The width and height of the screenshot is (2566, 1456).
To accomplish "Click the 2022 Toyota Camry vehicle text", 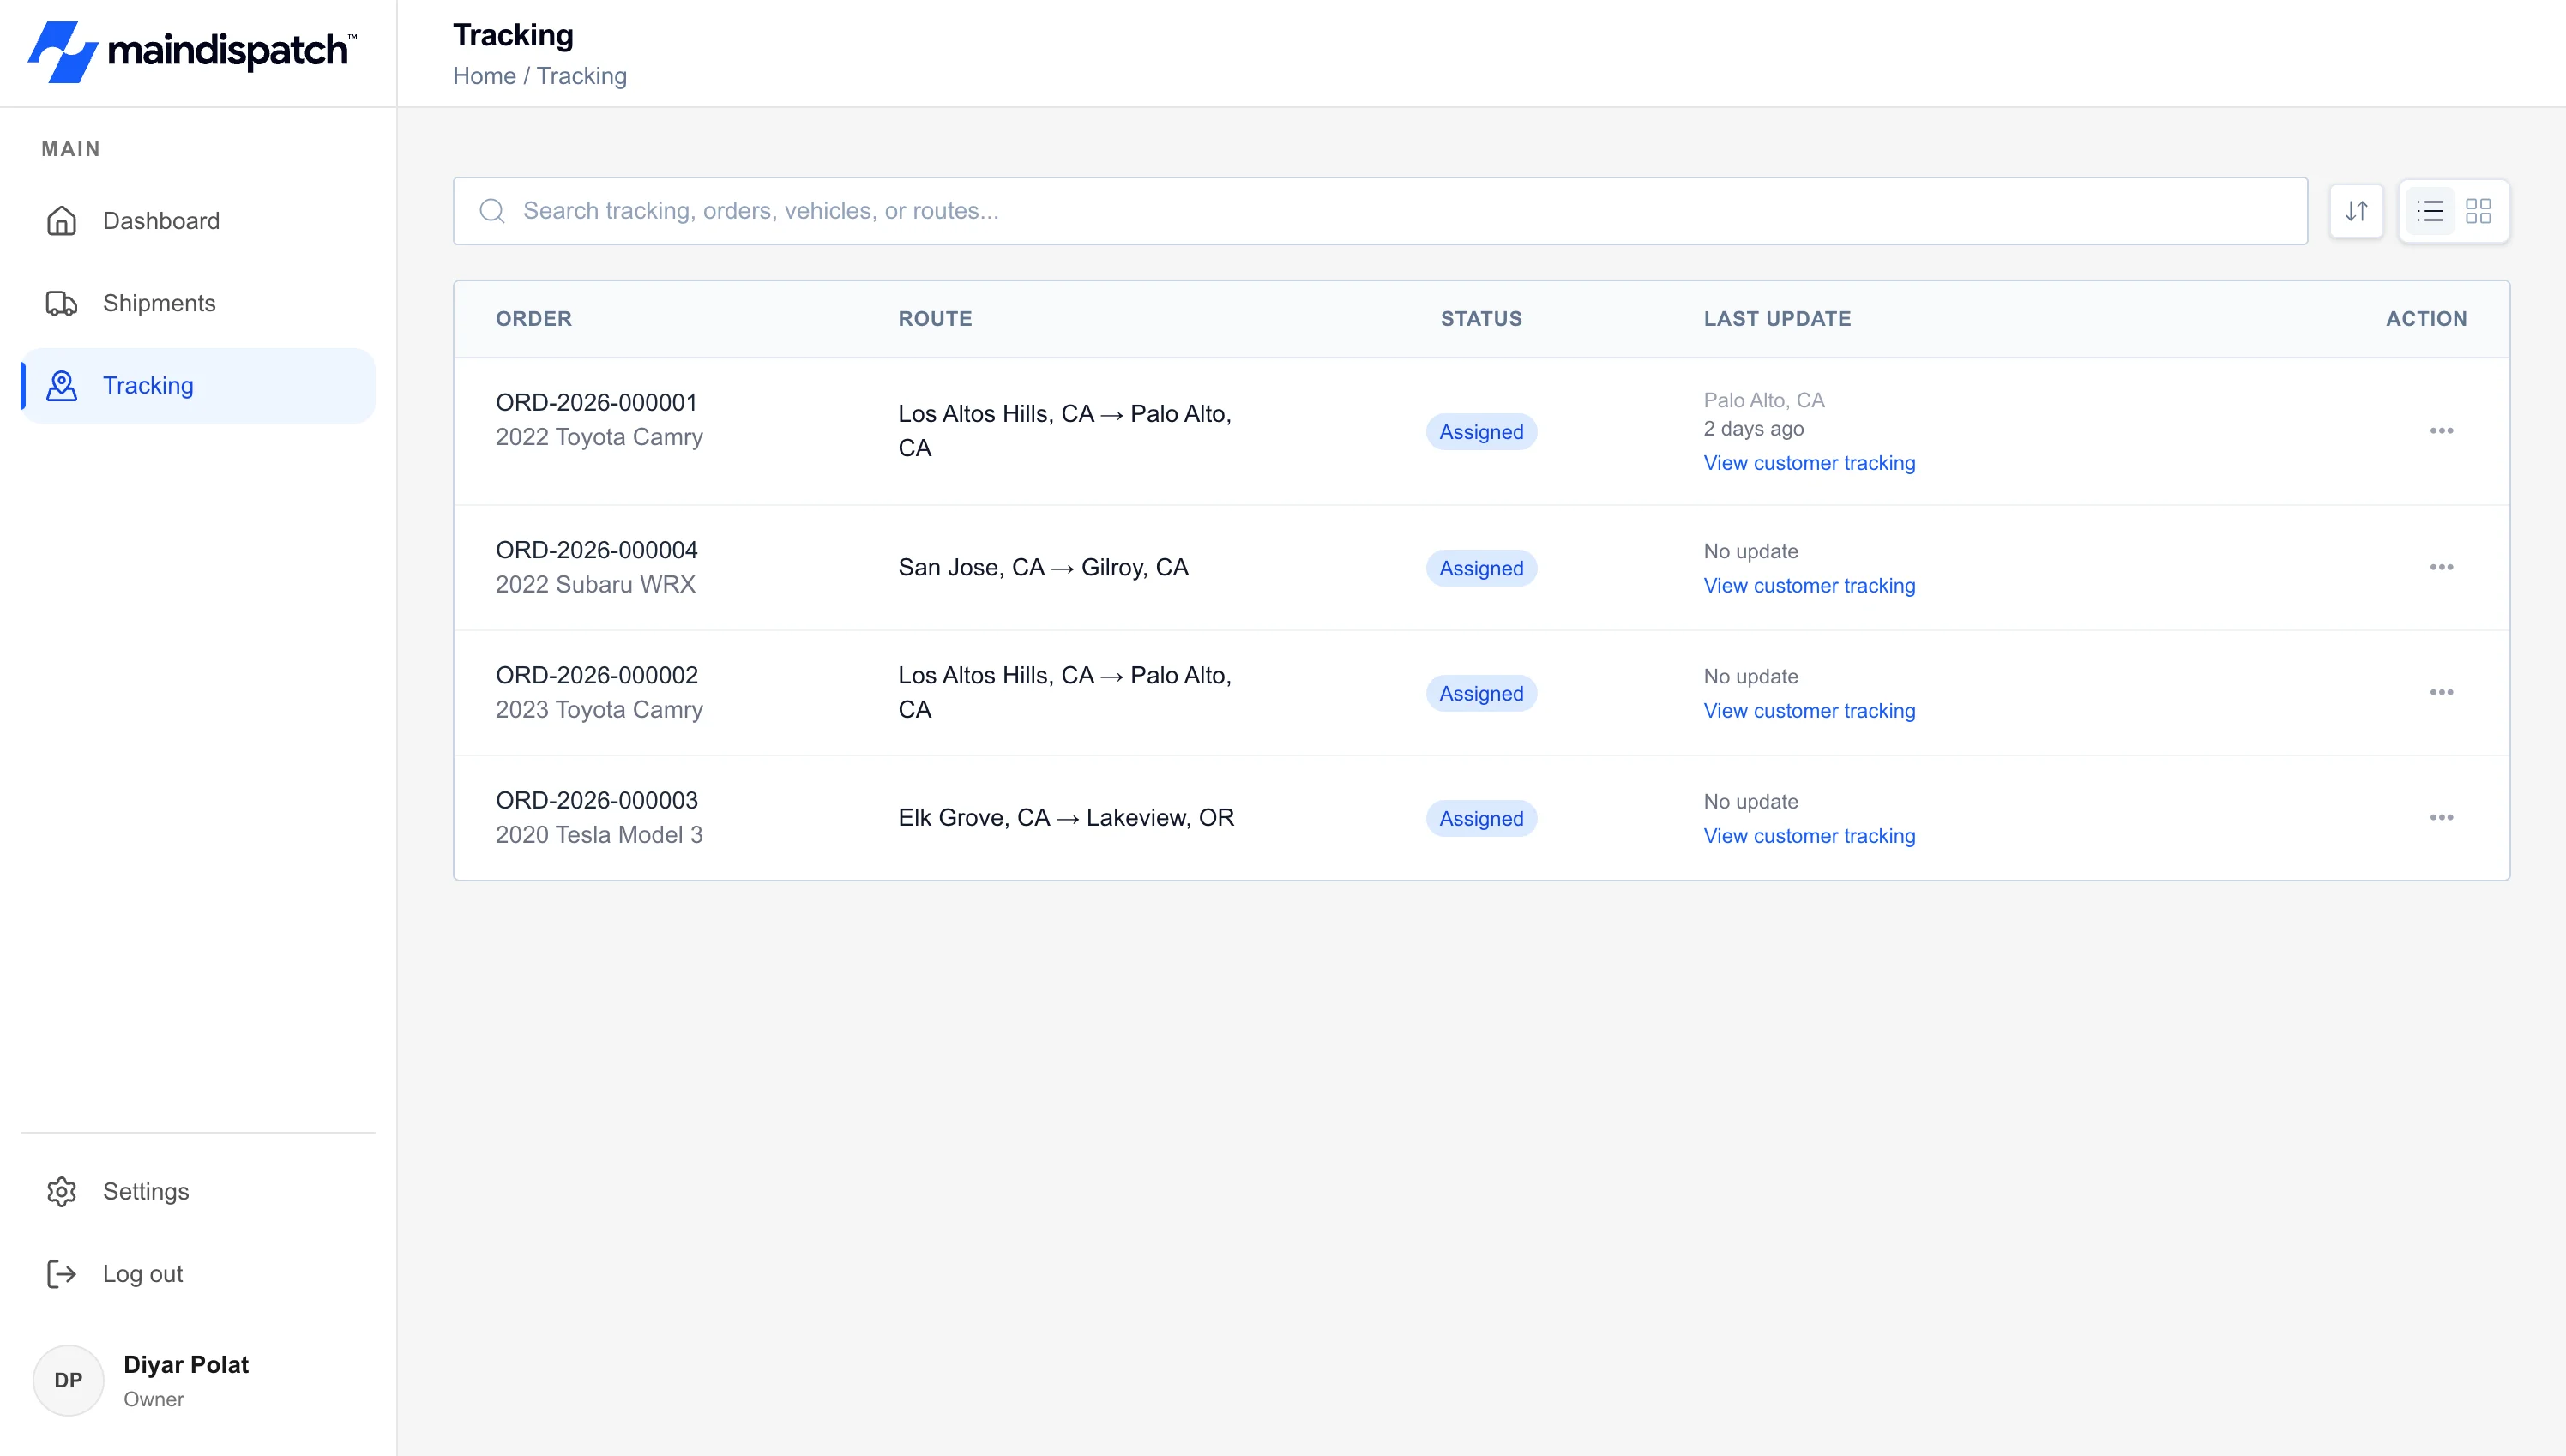I will [x=599, y=437].
